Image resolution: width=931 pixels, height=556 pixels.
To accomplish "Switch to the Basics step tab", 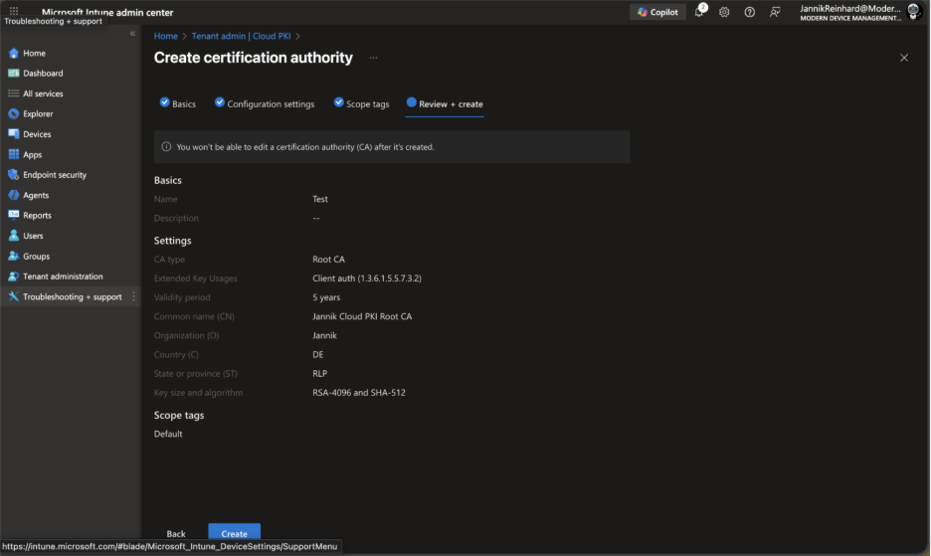I will click(178, 103).
